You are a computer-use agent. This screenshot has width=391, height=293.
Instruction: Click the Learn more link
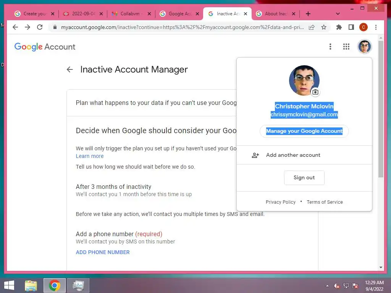point(90,156)
